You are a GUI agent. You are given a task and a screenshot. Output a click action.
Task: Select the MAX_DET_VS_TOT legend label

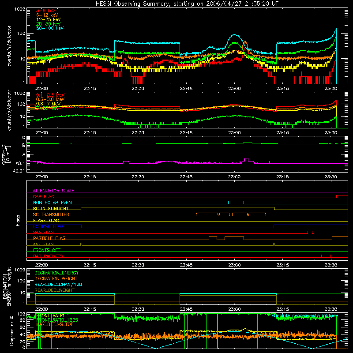point(54,324)
